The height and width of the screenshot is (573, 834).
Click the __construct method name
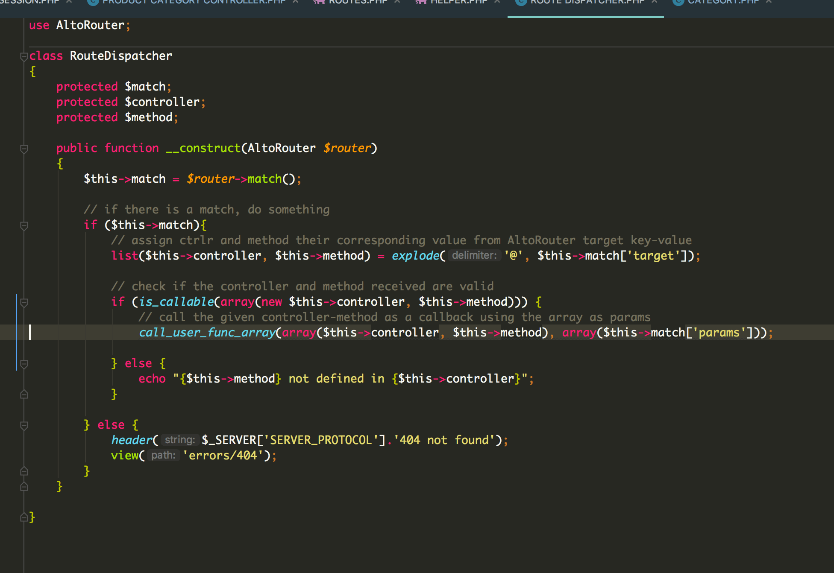203,148
